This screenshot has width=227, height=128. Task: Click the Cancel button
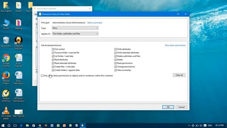(181, 107)
